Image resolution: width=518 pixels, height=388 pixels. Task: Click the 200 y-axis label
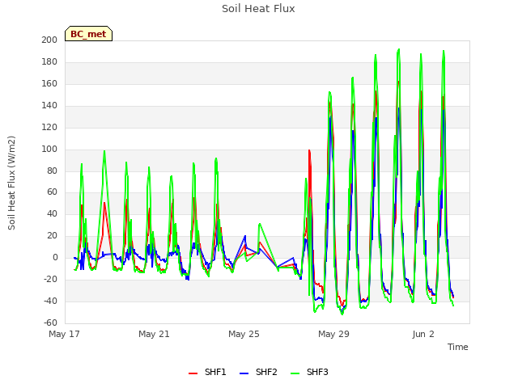tap(49, 40)
